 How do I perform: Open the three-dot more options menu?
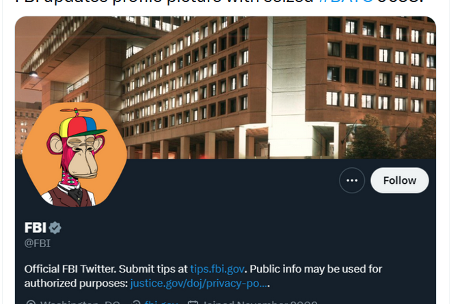352,180
